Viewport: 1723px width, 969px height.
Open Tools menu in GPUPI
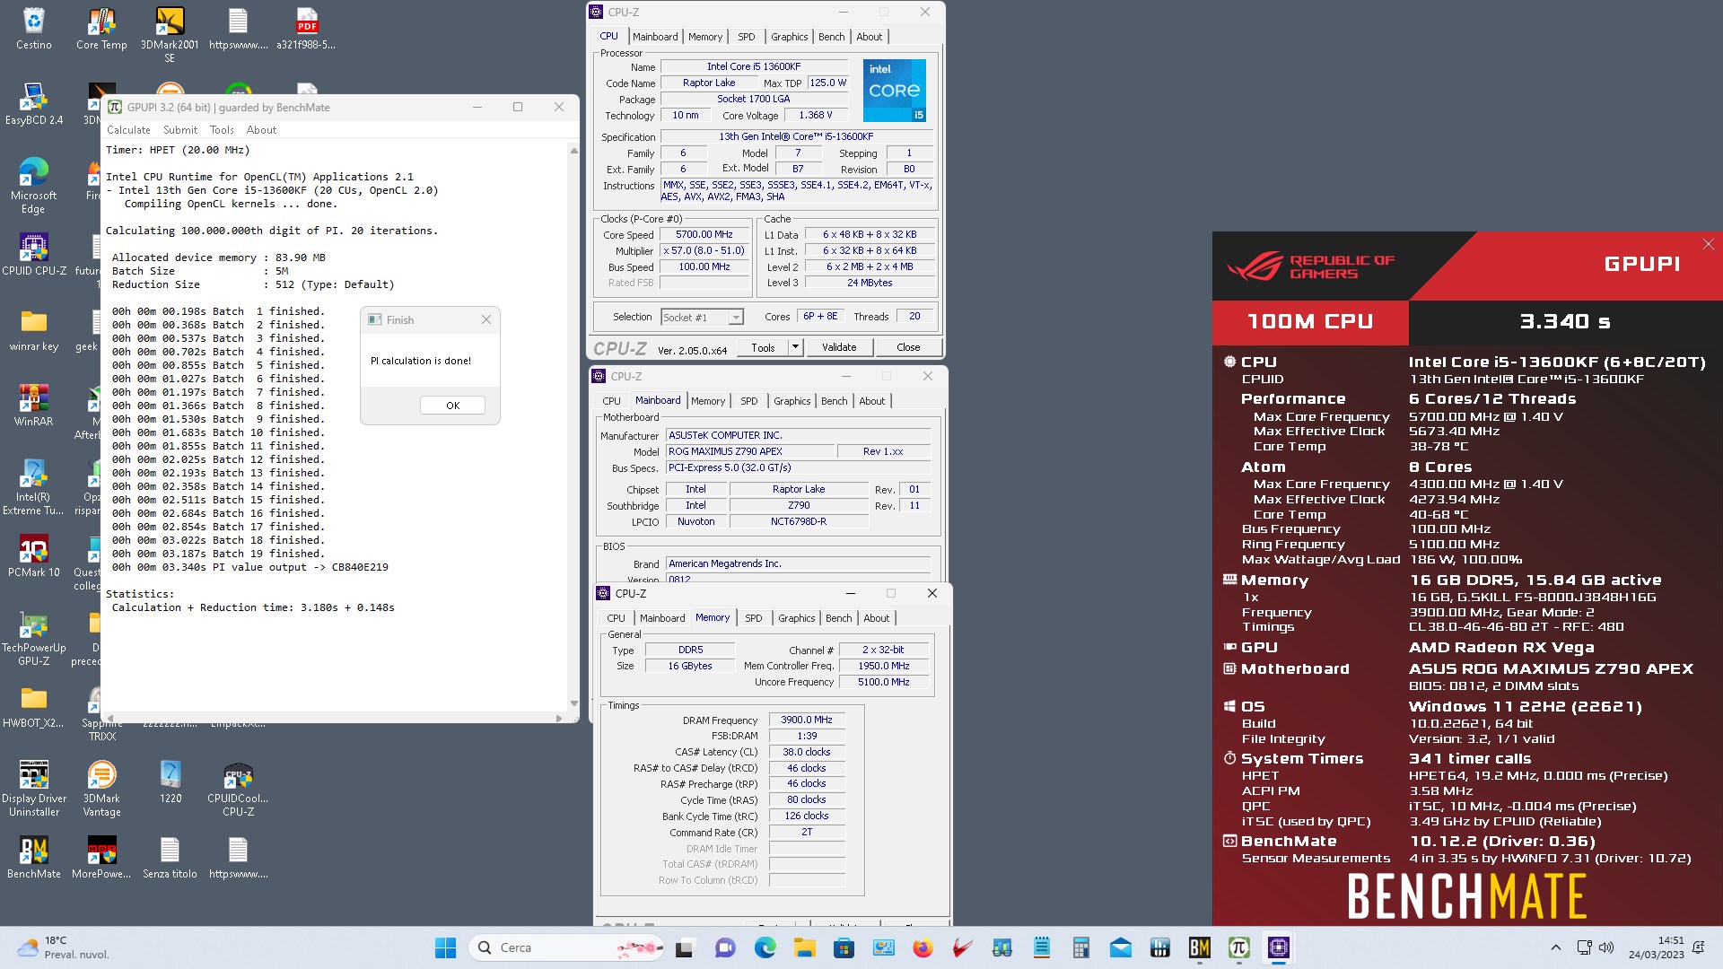pyautogui.click(x=222, y=130)
